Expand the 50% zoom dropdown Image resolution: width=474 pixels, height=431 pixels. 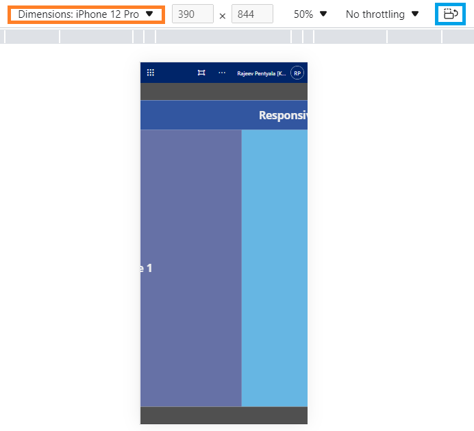click(x=310, y=14)
